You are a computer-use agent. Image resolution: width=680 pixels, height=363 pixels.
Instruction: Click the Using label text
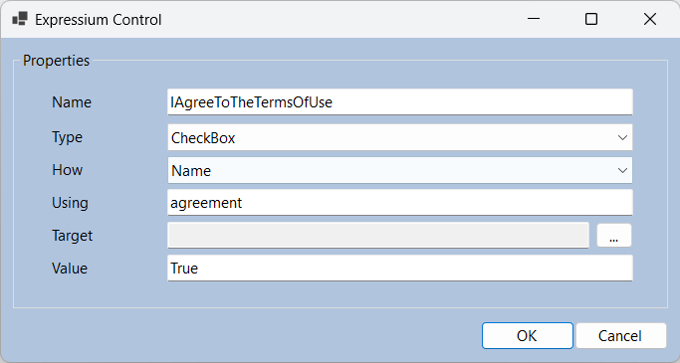pos(70,203)
